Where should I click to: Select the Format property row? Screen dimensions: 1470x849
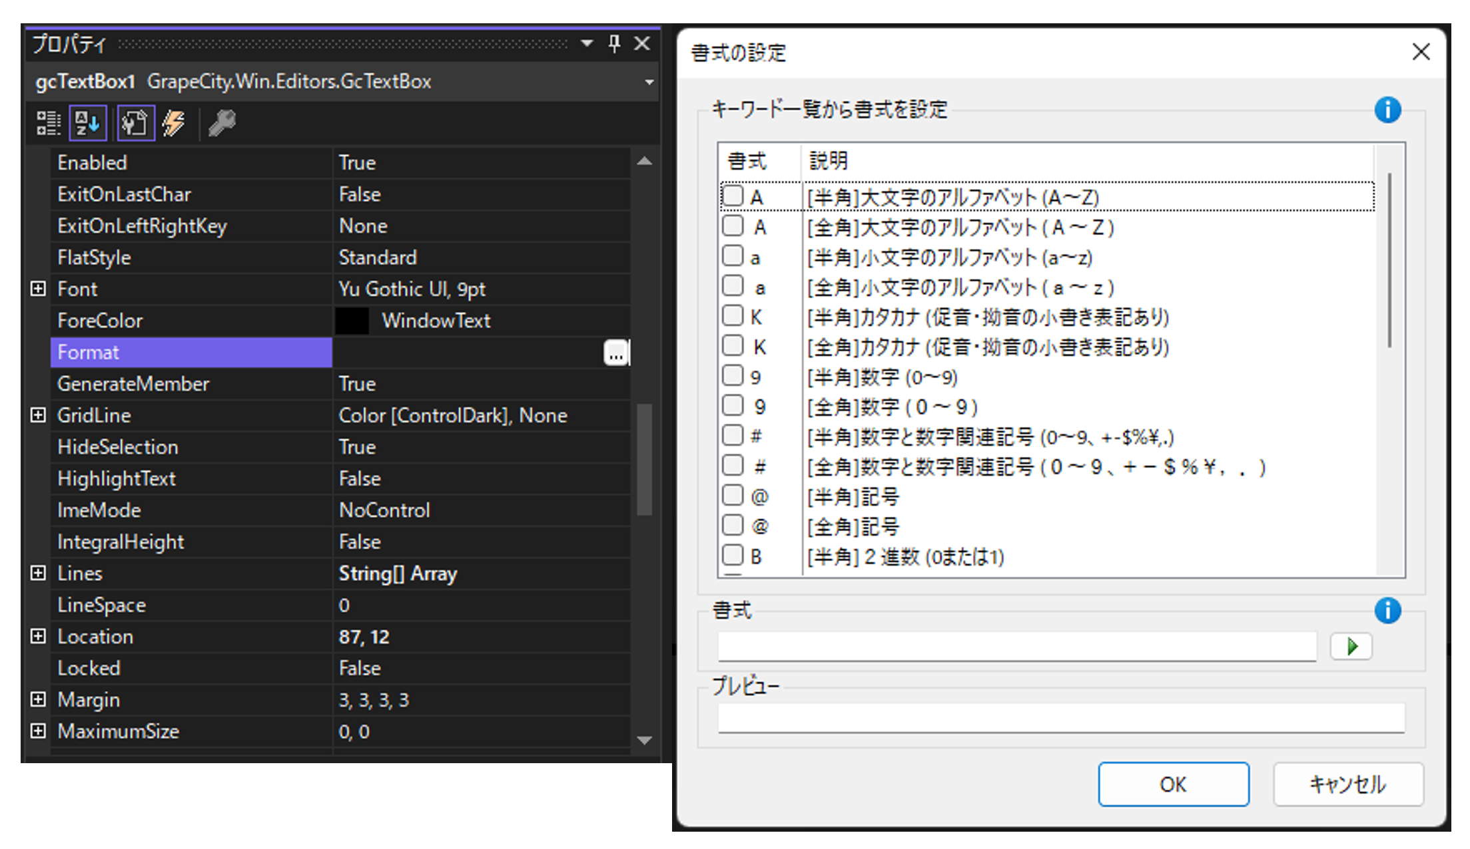pyautogui.click(x=340, y=353)
